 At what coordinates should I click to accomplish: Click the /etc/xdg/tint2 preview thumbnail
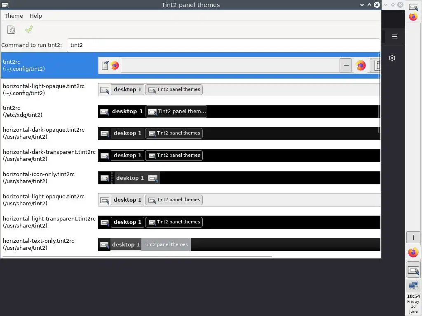pyautogui.click(x=239, y=112)
